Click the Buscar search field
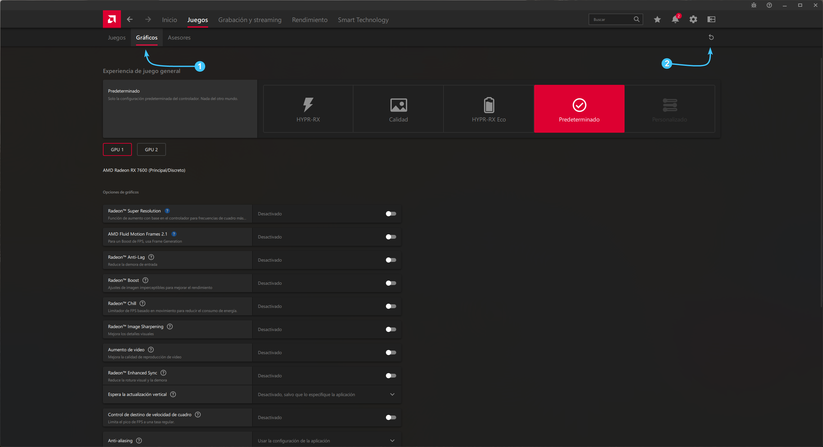The width and height of the screenshot is (823, 447). tap(616, 19)
